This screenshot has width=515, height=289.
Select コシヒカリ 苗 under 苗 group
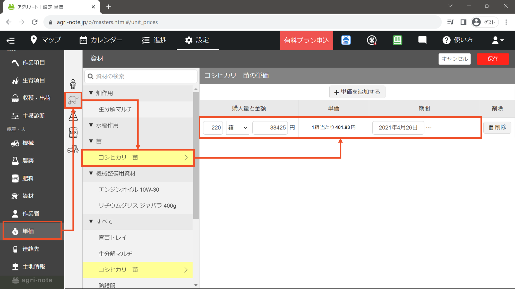tap(138, 157)
